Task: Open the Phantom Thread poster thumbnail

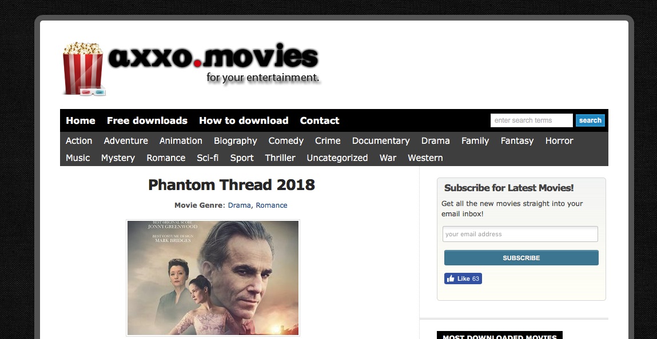Action: [213, 278]
